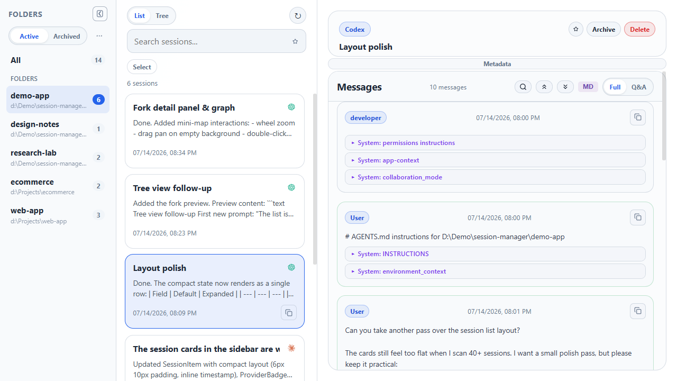Expand System: app-context
Viewport: 677px width, 381px height.
[x=495, y=160]
